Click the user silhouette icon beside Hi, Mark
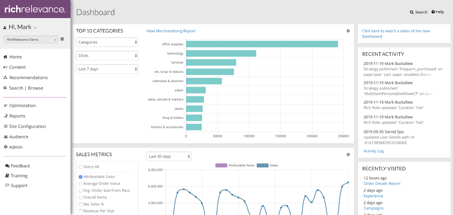This screenshot has height=215, width=453. pyautogui.click(x=5, y=28)
